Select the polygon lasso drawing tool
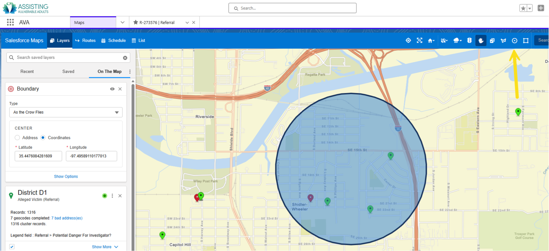Image resolution: width=549 pixels, height=251 pixels. pos(503,40)
